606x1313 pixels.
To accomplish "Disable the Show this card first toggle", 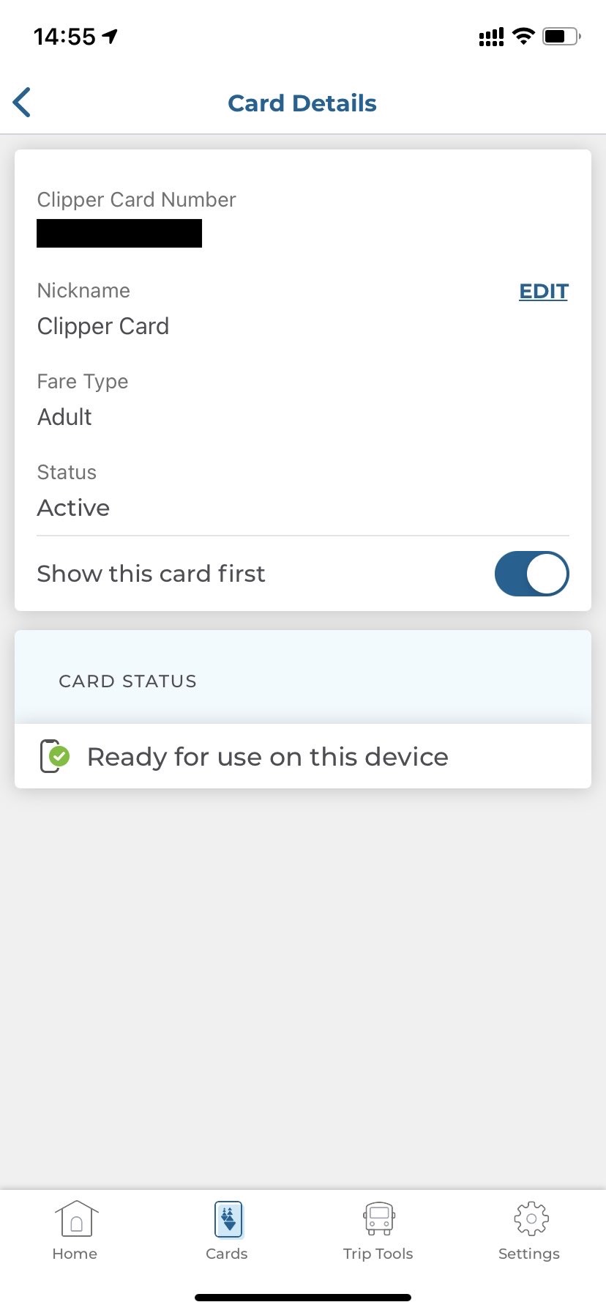I will 532,574.
